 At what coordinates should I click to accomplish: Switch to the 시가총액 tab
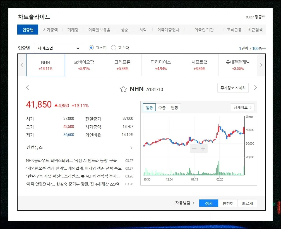click(50, 30)
